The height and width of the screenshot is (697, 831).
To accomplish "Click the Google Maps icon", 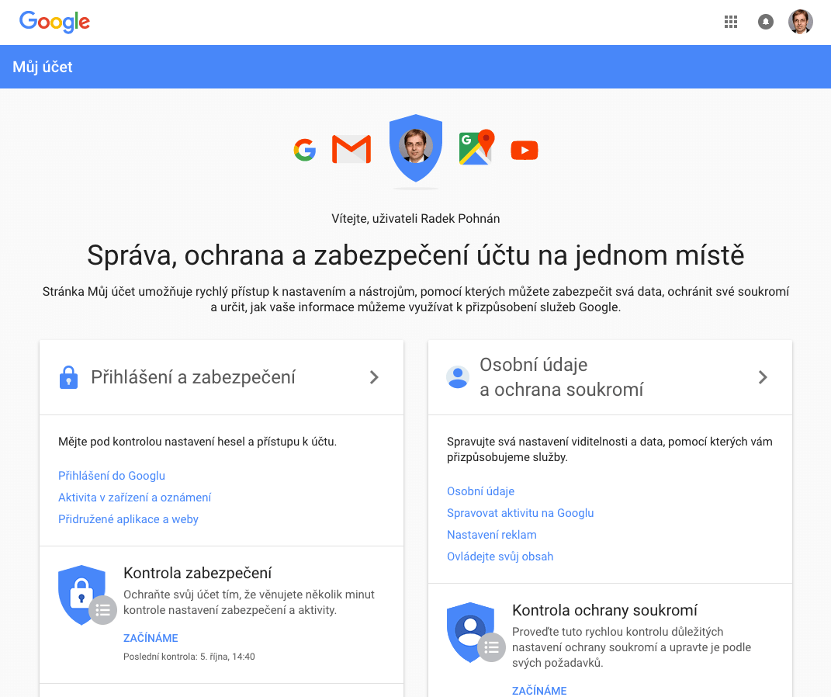I will coord(476,148).
